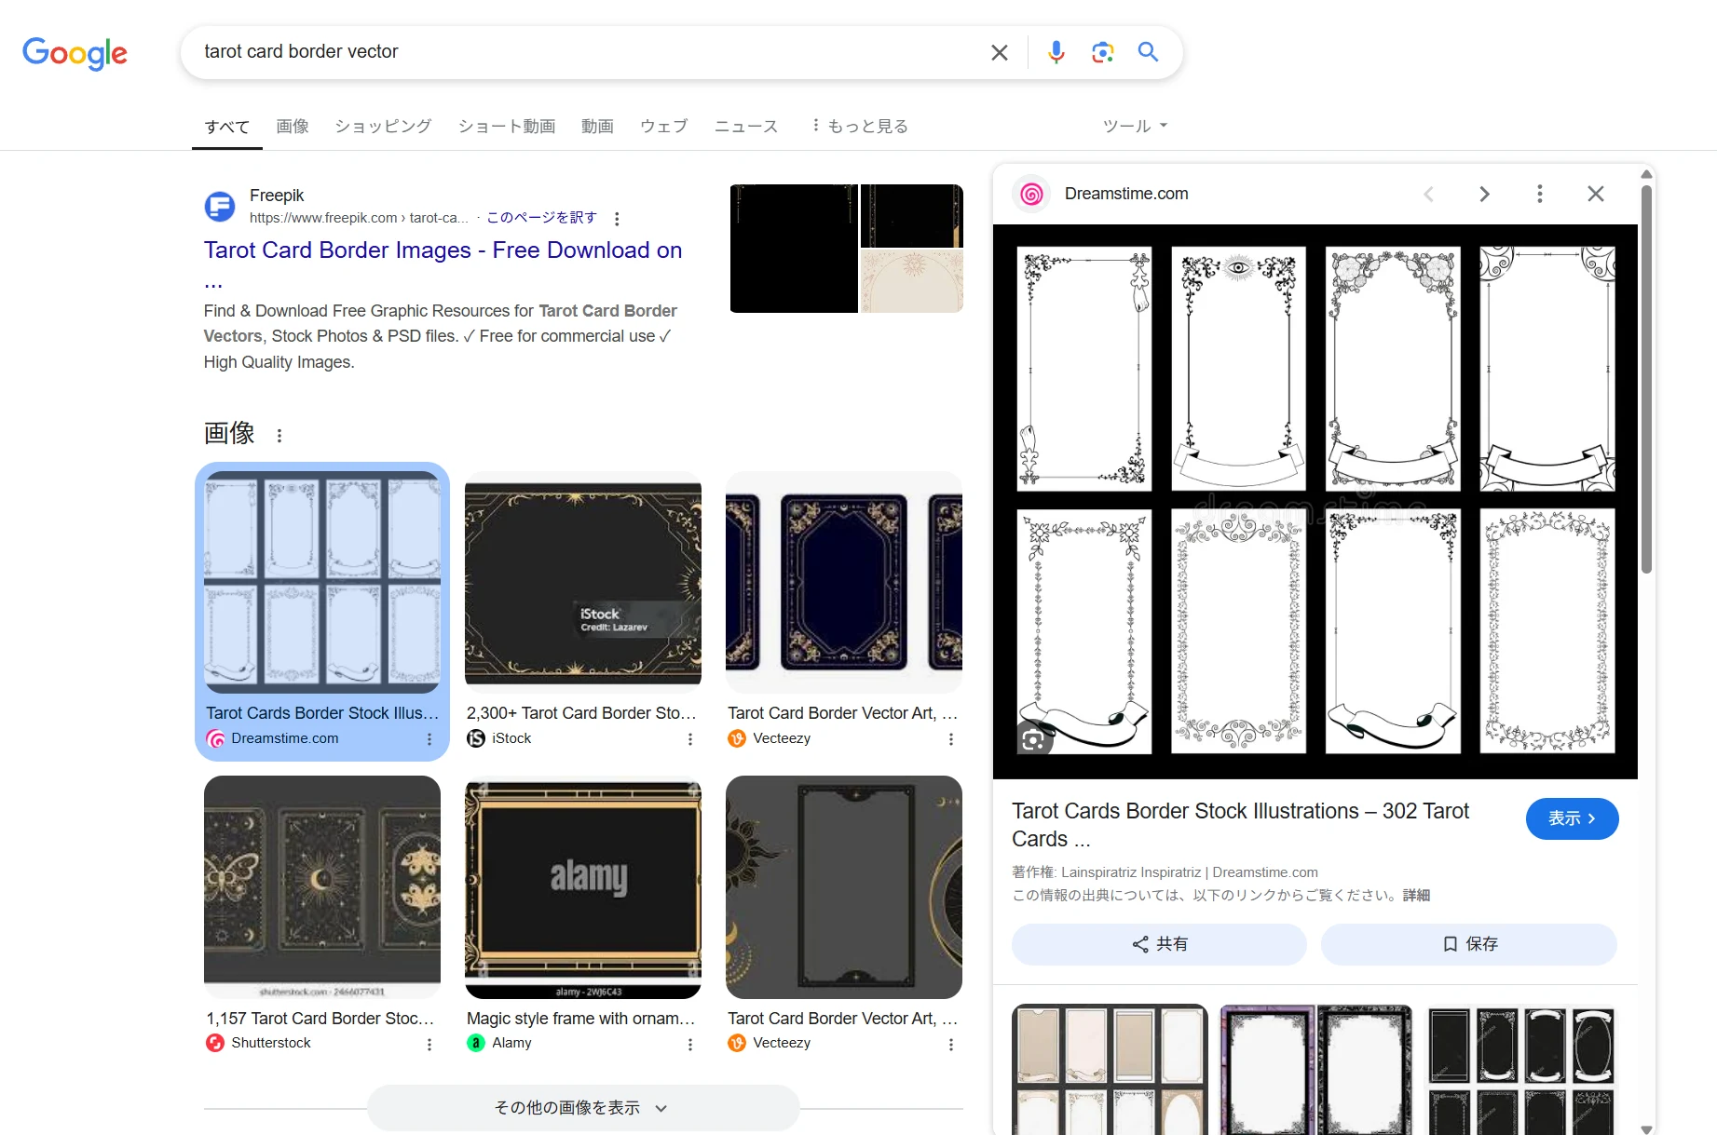Open three-dot menu on Shutterstock image card

(x=429, y=1045)
